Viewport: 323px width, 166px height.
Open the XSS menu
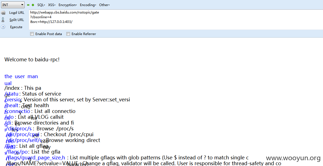52,5
